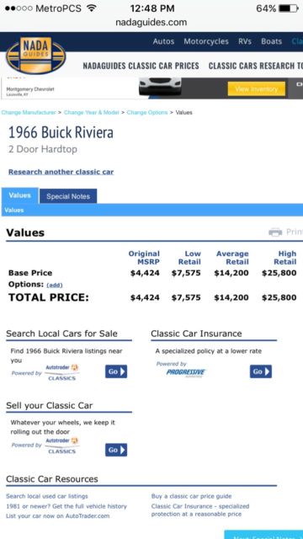The width and height of the screenshot is (303, 539).
Task: Click the add options link
Action: pos(55,286)
